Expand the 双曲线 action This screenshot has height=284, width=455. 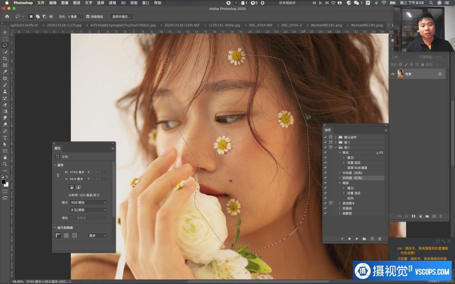pos(340,208)
